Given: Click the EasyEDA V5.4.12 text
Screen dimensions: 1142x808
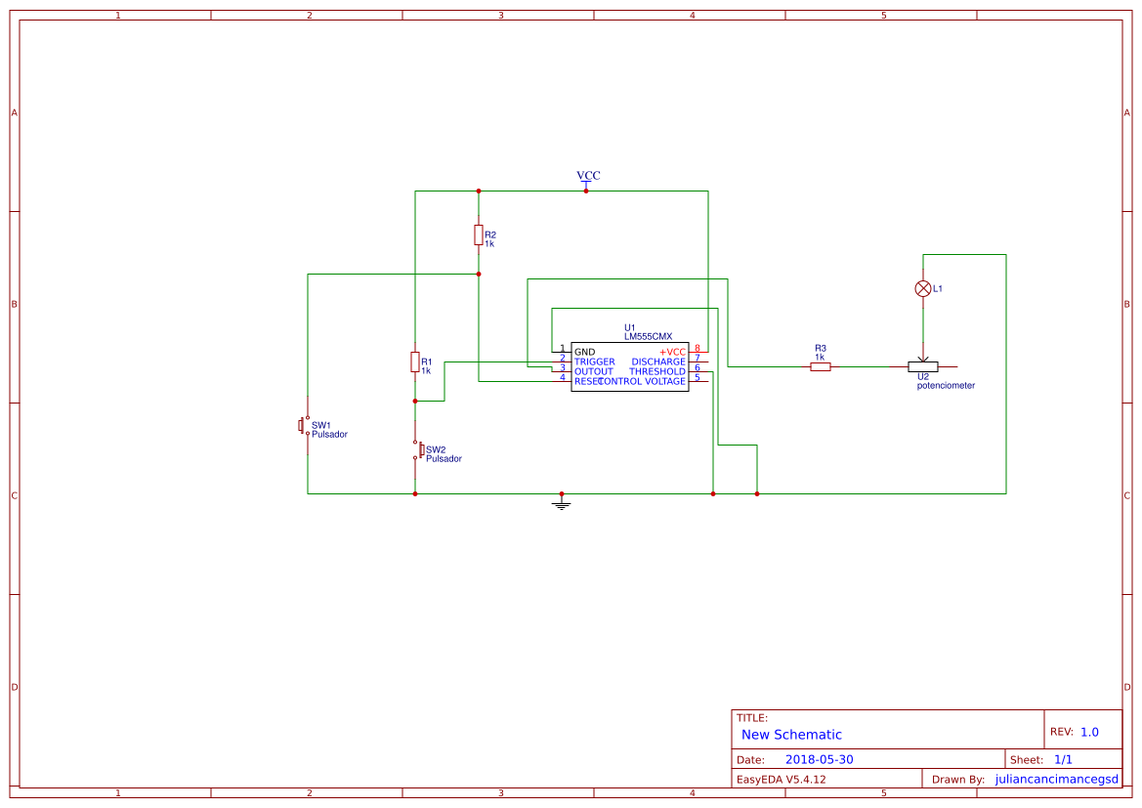Looking at the screenshot, I should pyautogui.click(x=781, y=780).
